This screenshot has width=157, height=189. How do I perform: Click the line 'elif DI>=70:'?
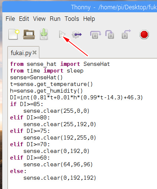pyautogui.click(x=30, y=144)
